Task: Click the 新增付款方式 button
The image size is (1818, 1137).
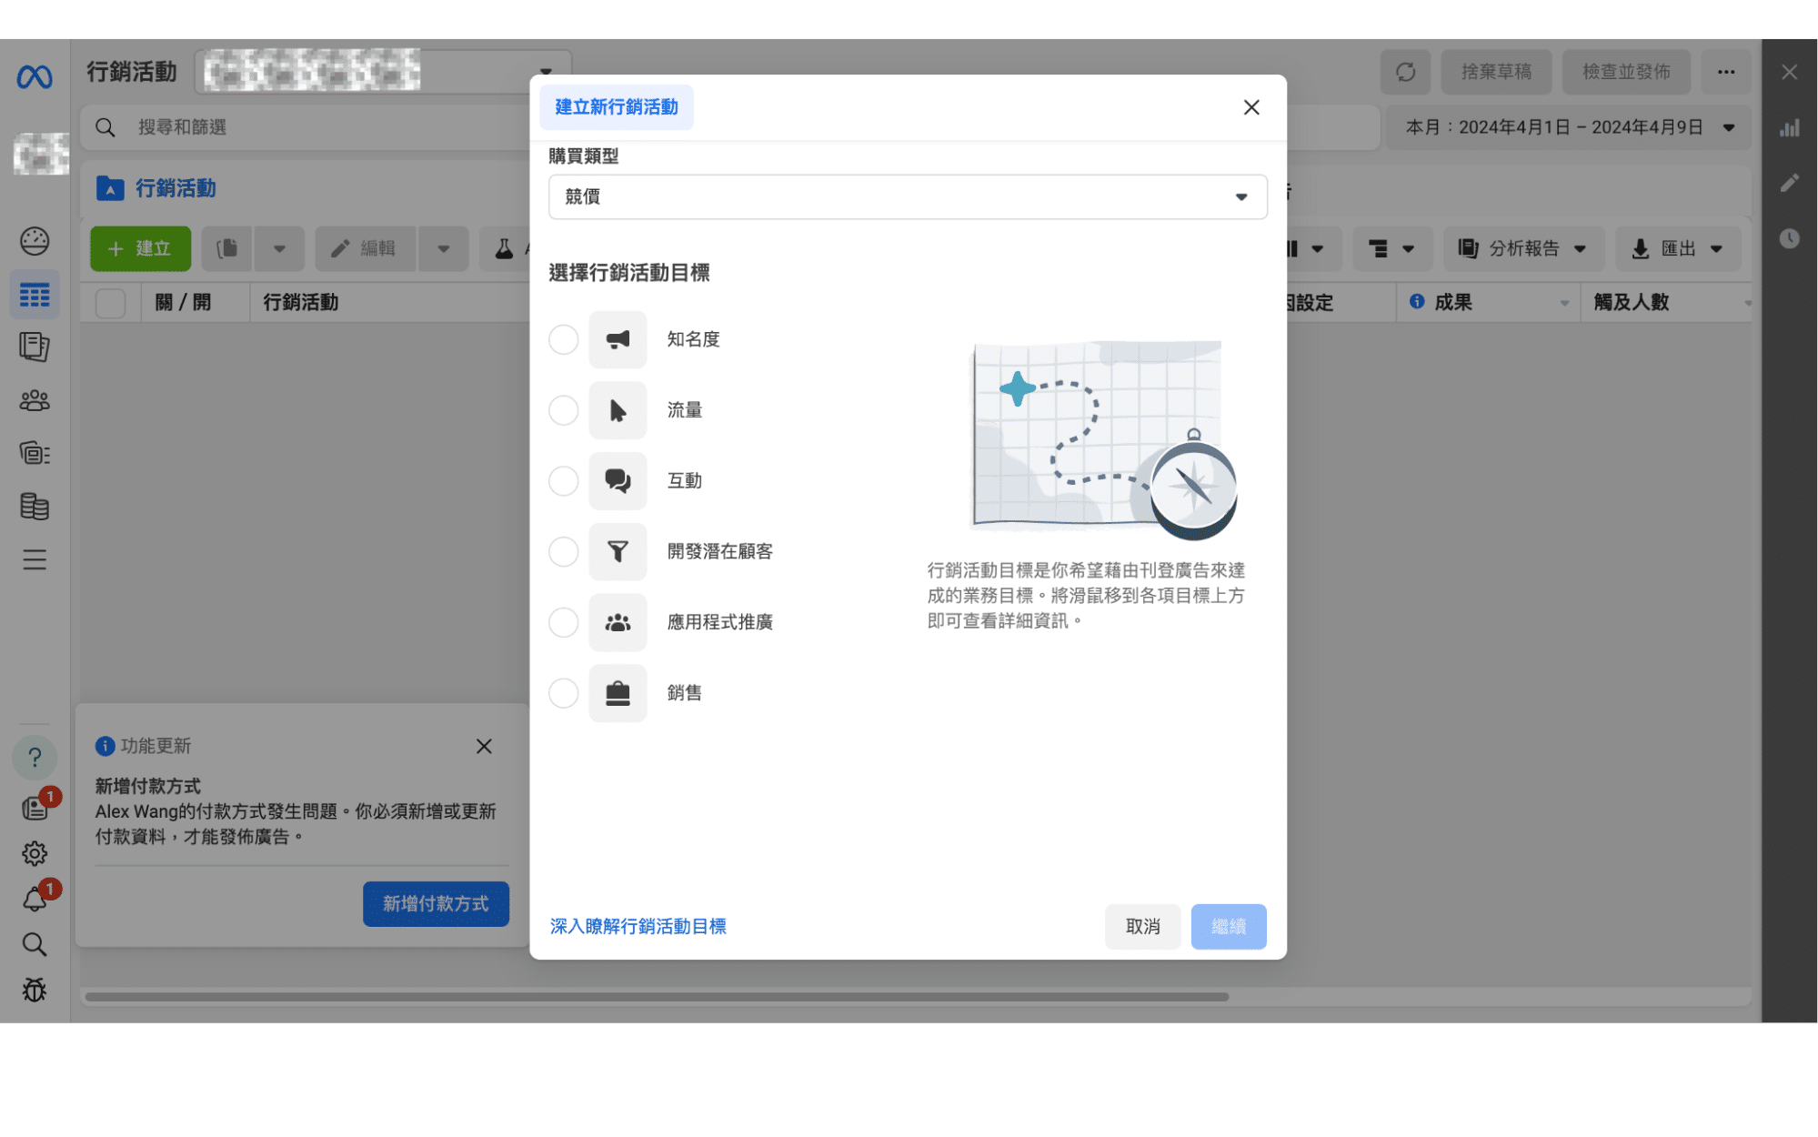Action: click(x=436, y=903)
